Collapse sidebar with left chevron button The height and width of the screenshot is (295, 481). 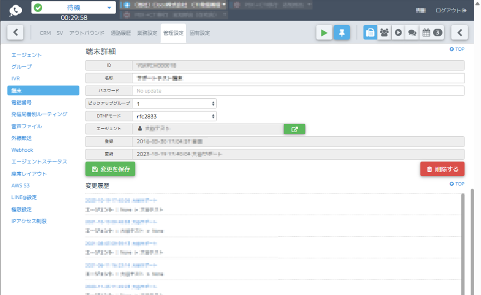coord(15,32)
